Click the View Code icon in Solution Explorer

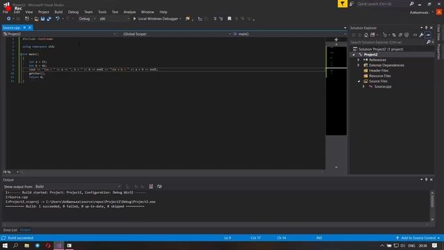[415, 35]
